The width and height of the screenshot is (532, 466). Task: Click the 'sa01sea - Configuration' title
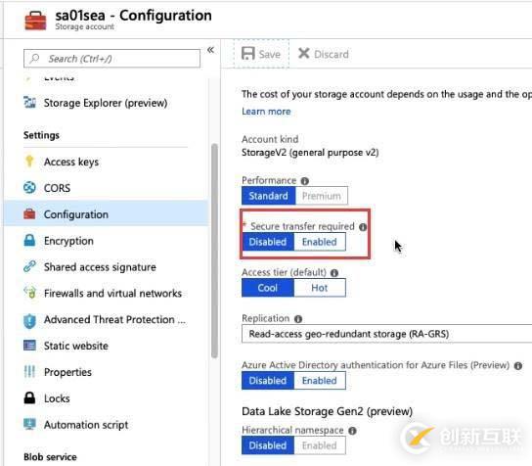[133, 16]
